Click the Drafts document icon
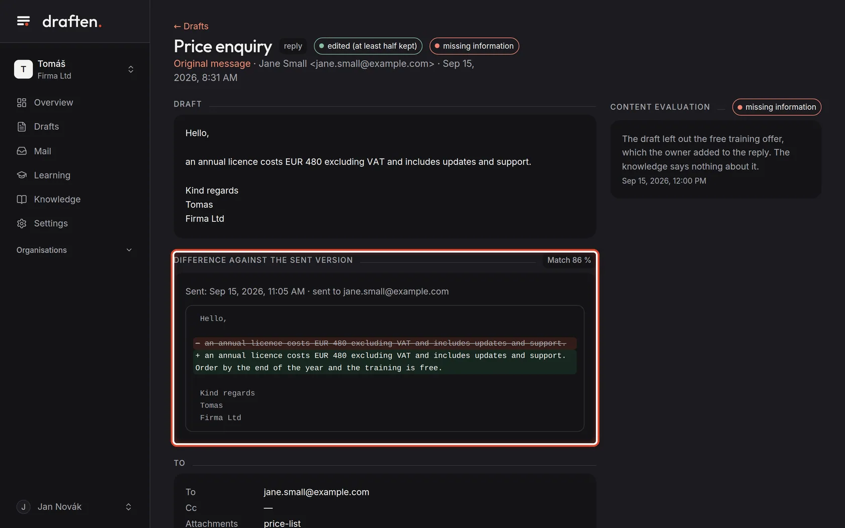The height and width of the screenshot is (528, 845). [x=22, y=127]
